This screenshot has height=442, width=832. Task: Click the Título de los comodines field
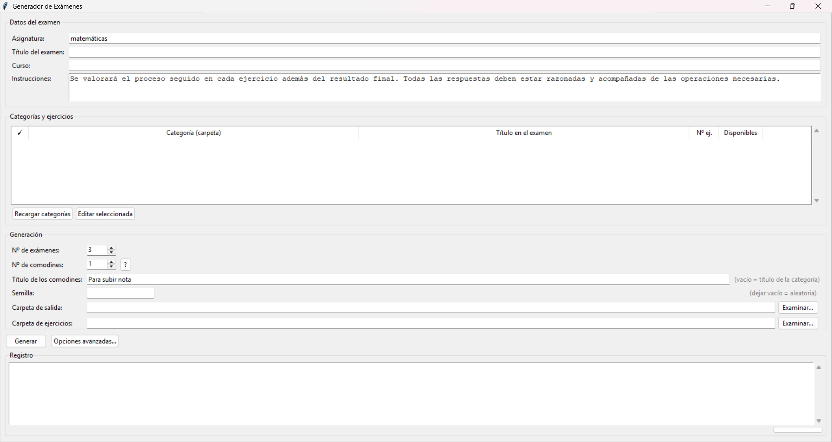(x=408, y=279)
